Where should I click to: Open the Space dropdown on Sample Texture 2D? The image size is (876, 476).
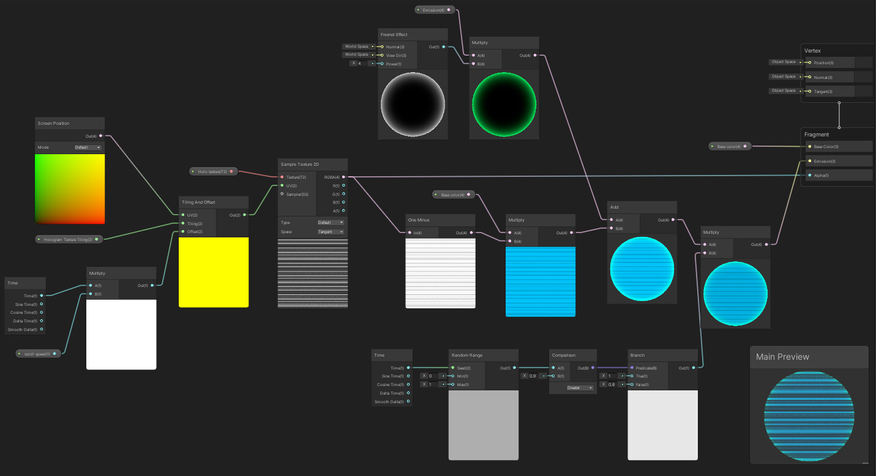click(x=330, y=231)
